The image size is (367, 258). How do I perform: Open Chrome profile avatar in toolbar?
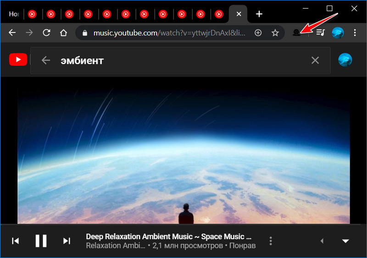(338, 33)
